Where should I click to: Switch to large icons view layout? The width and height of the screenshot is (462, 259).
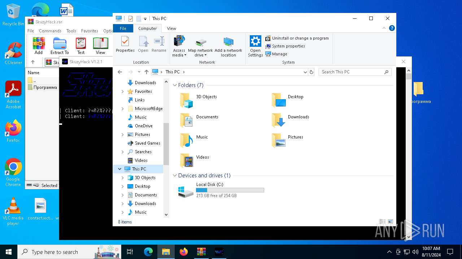pos(390,222)
